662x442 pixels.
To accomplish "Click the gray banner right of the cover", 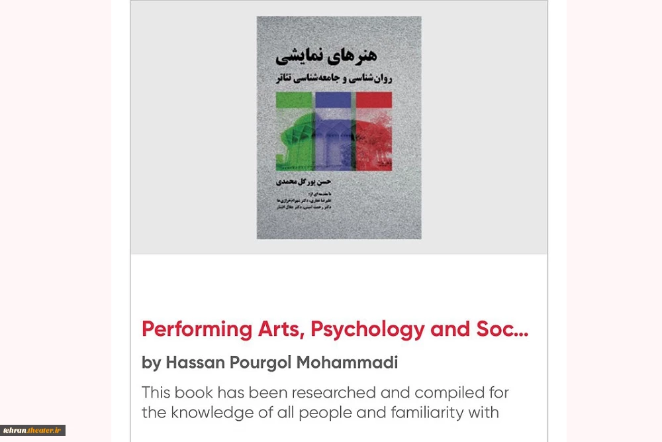I will [x=485, y=128].
